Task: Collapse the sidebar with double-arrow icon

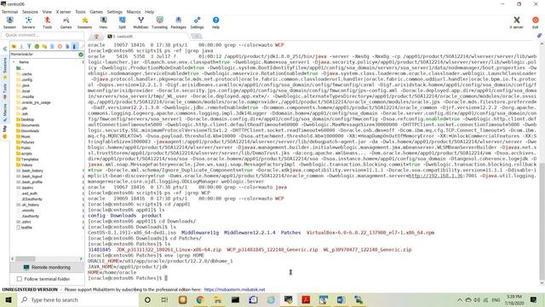Action: tap(5, 49)
